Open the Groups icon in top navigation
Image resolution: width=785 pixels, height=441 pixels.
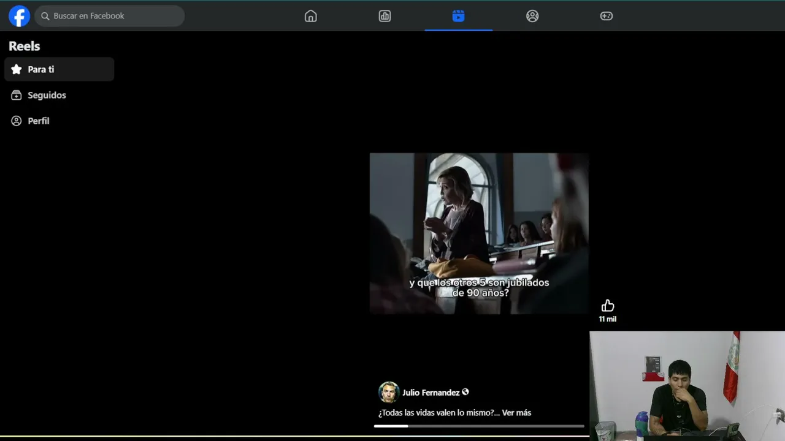[532, 16]
